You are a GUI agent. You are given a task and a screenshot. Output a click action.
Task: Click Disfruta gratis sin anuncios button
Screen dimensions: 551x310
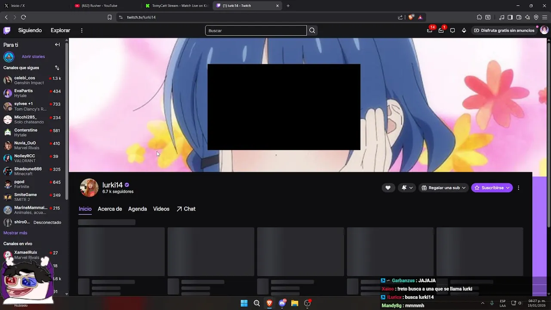pyautogui.click(x=504, y=31)
